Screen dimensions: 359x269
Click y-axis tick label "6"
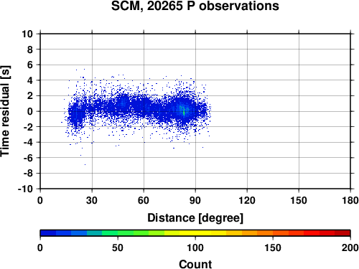pyautogui.click(x=29, y=65)
